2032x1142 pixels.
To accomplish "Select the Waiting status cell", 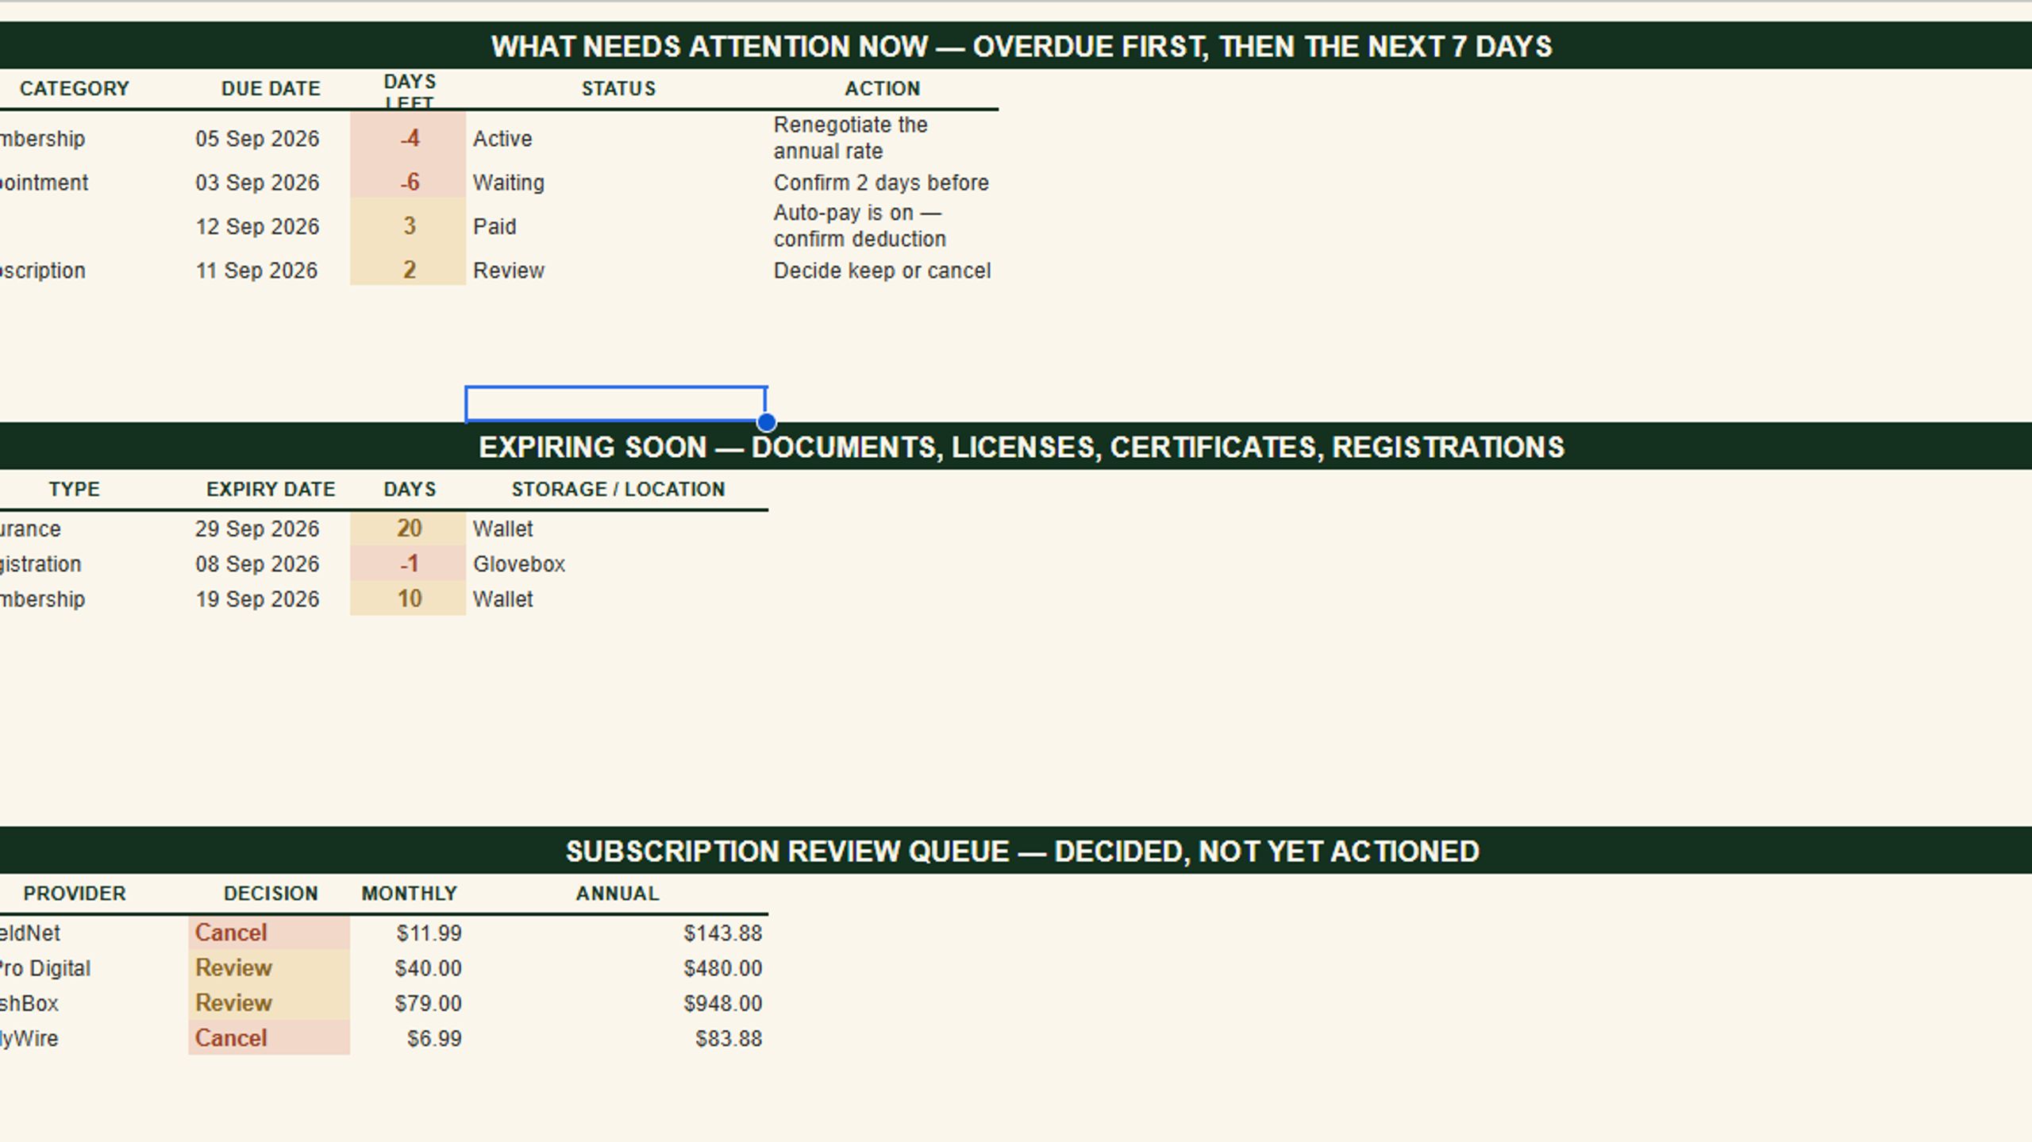I will click(617, 183).
